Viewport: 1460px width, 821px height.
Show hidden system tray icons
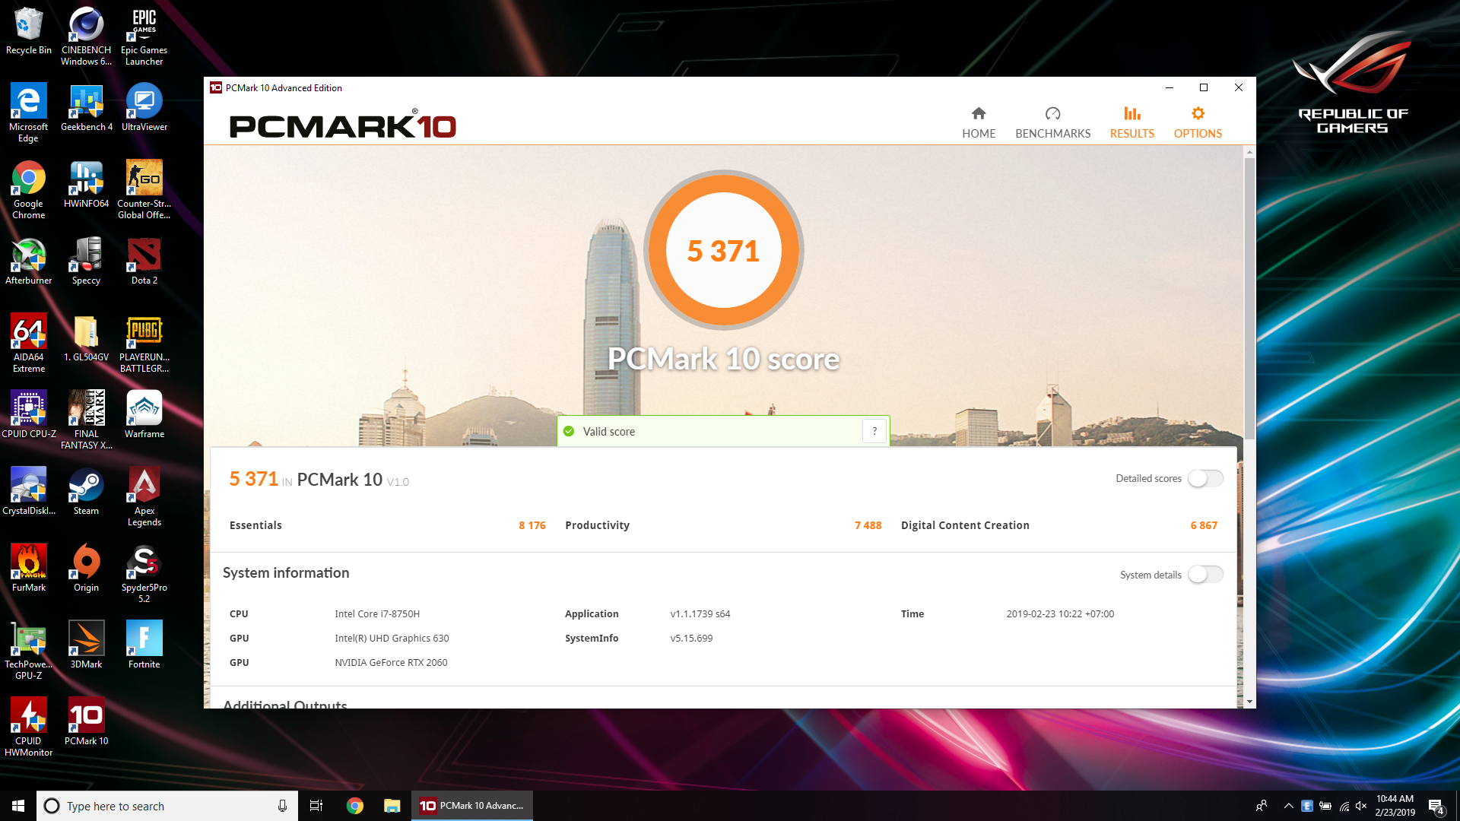(1288, 806)
